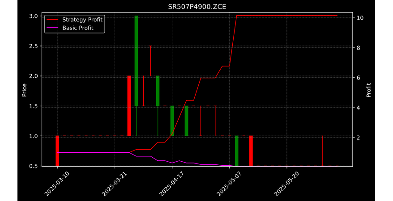The height and width of the screenshot is (201, 393).
Task: Click the 3.0 price tick value
Action: pos(34,16)
